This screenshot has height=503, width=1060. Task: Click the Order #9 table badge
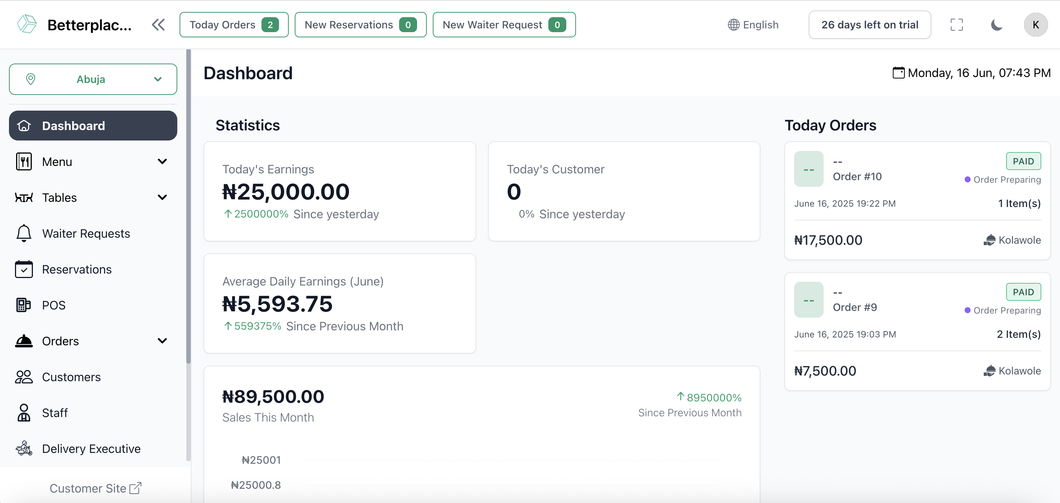tap(809, 299)
